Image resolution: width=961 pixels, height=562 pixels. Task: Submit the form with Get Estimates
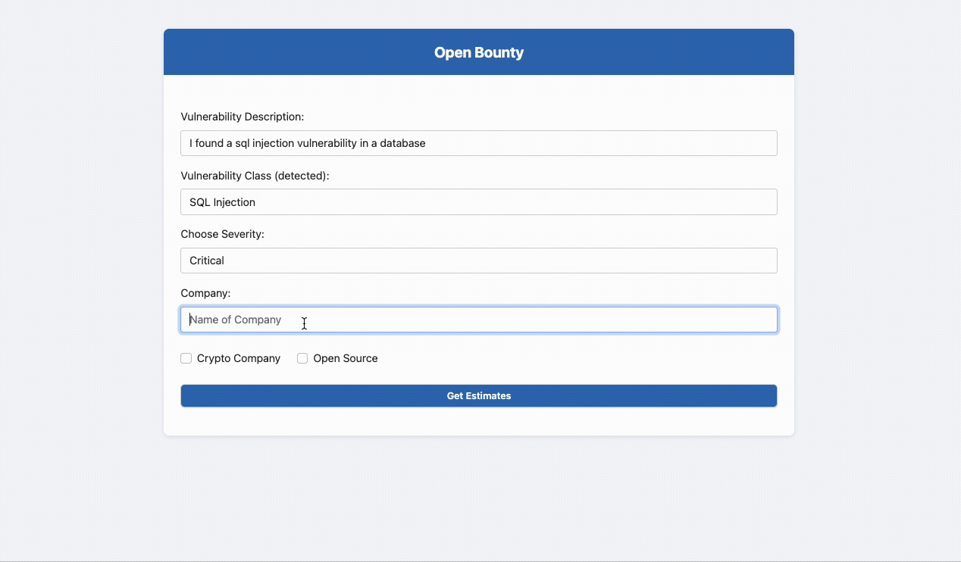[x=478, y=395]
